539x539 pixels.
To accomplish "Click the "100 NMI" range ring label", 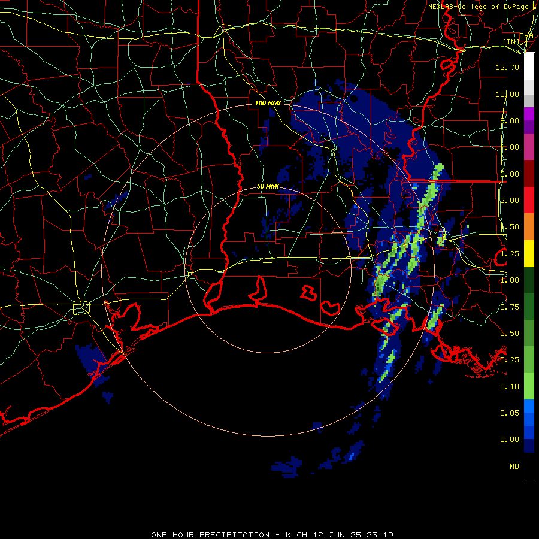I will (x=268, y=103).
